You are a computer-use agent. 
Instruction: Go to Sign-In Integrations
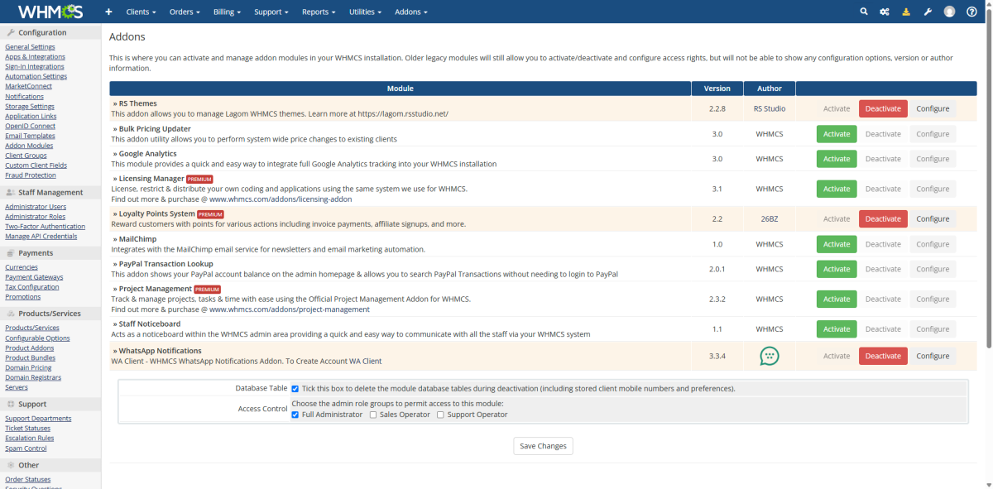click(35, 67)
